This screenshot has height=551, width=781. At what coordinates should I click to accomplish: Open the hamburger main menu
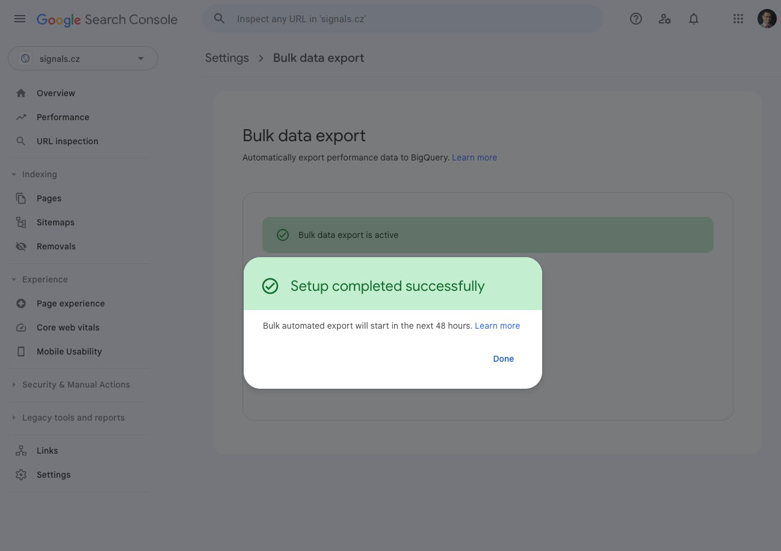(x=20, y=19)
